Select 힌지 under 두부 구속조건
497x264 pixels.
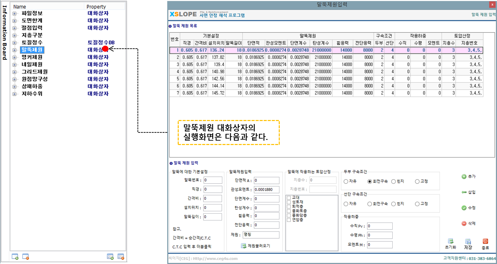[393, 182]
